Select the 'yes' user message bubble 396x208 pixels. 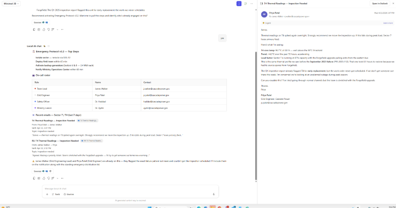coord(222,38)
